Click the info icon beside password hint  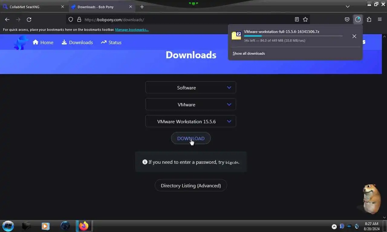click(x=145, y=162)
